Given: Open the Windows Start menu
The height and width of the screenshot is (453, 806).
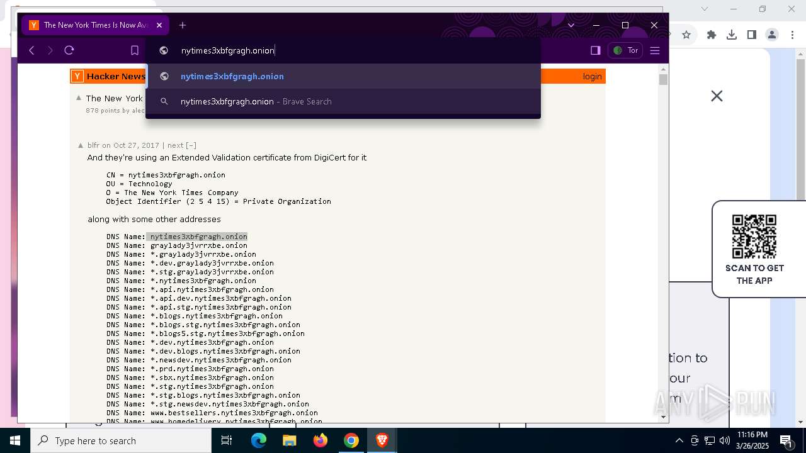Looking at the screenshot, I should pos(15,440).
